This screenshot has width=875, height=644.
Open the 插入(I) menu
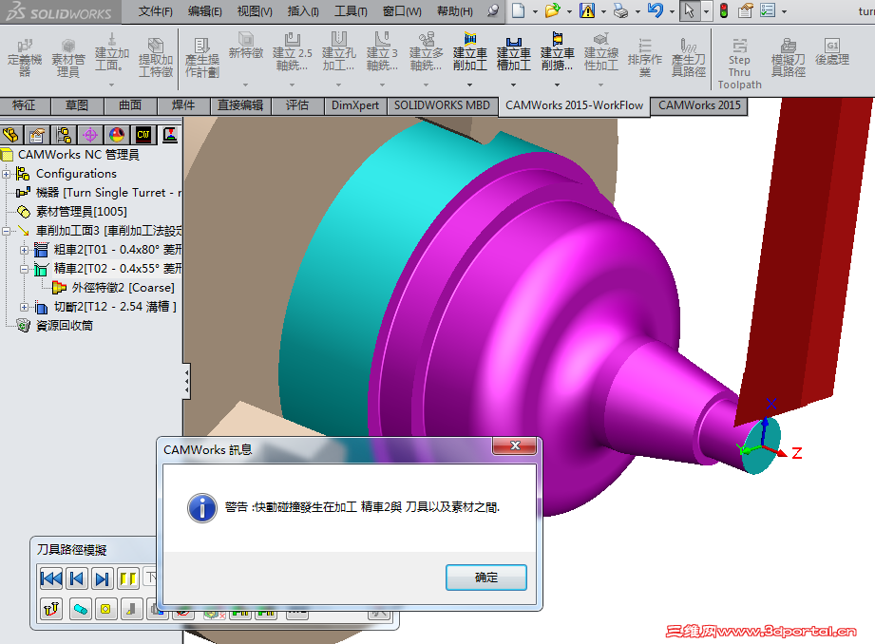point(303,11)
